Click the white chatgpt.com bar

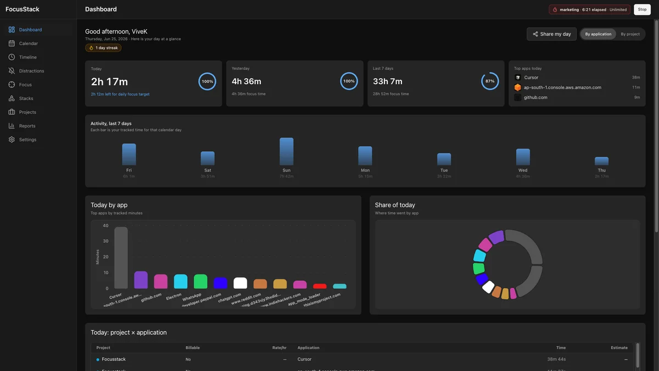240,283
